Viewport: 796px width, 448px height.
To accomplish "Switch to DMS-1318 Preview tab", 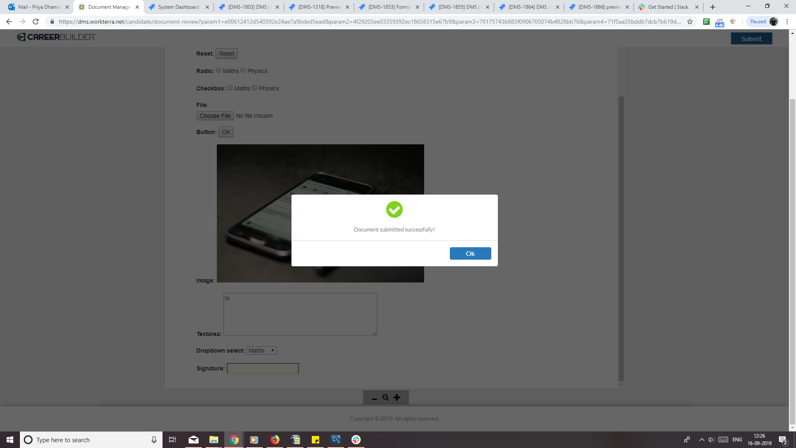I will (x=319, y=7).
